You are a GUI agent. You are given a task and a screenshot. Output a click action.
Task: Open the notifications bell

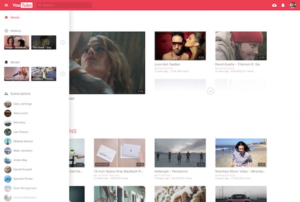pyautogui.click(x=283, y=5)
